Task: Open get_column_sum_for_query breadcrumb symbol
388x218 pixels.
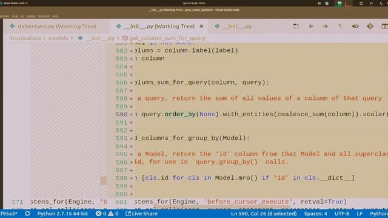Action: pos(167,38)
